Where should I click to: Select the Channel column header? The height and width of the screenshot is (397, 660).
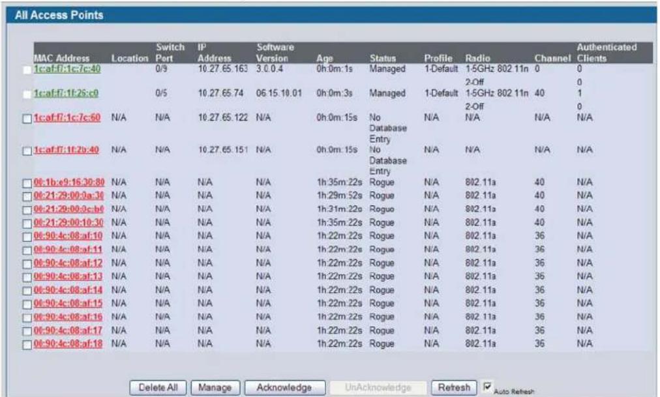click(552, 58)
